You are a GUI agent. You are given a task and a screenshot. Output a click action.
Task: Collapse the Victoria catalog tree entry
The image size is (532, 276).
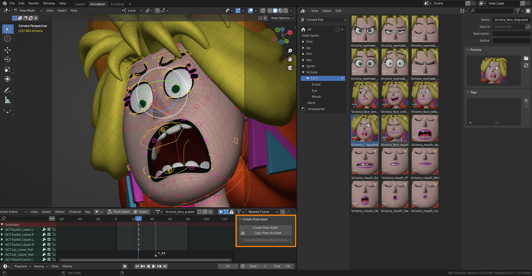(303, 72)
